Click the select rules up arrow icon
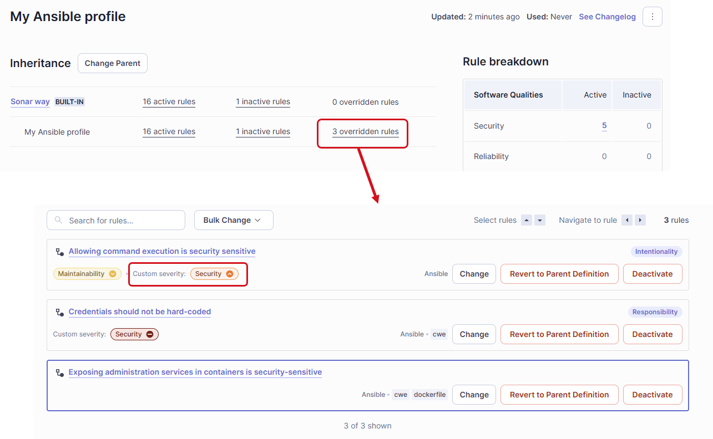713x439 pixels. tap(526, 220)
